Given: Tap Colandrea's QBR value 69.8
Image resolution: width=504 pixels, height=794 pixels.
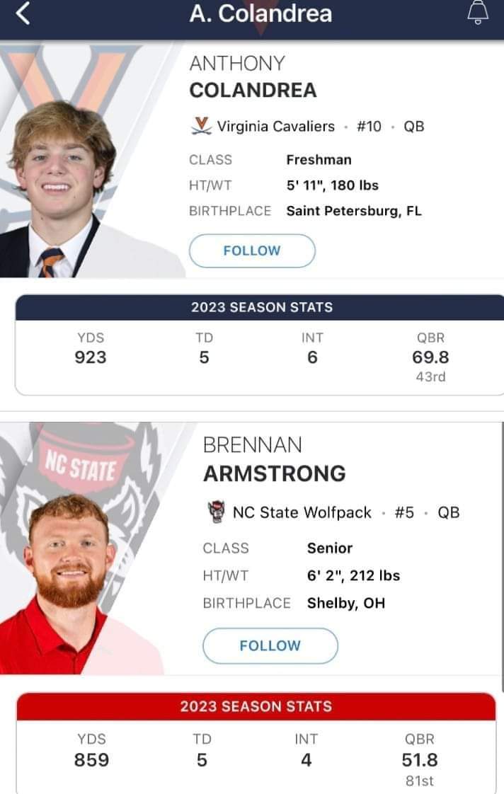Looking at the screenshot, I should click(x=430, y=357).
